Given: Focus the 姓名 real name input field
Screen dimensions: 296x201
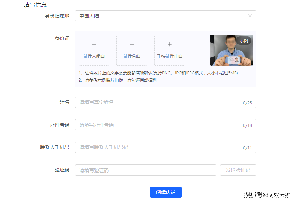Looking at the screenshot, I should pos(158,102).
